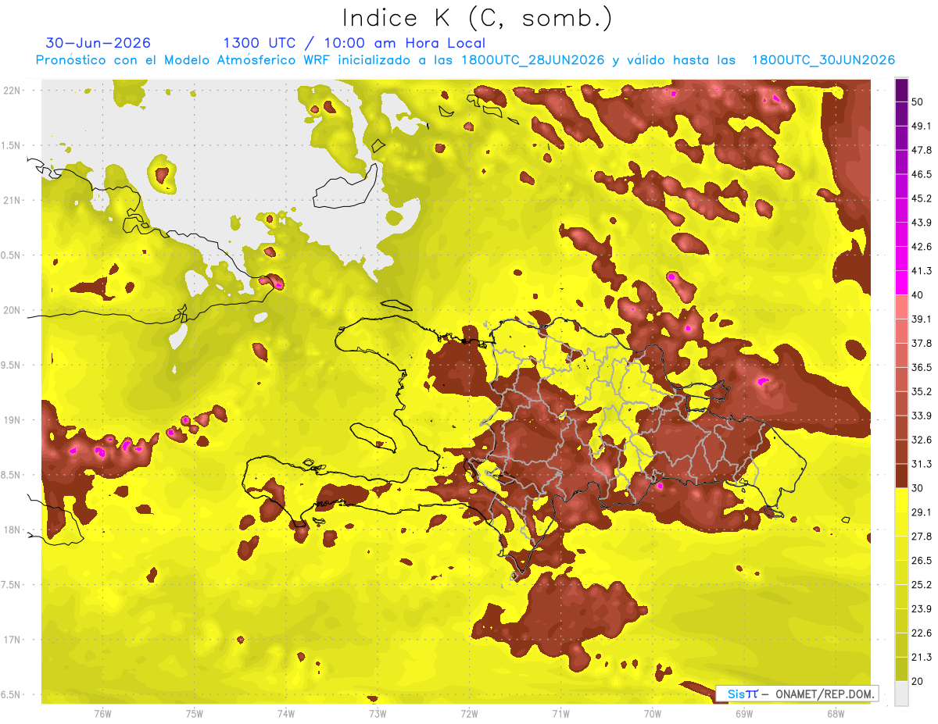This screenshot has width=938, height=724.
Task: Click the legend value 43.9
Action: (x=922, y=223)
